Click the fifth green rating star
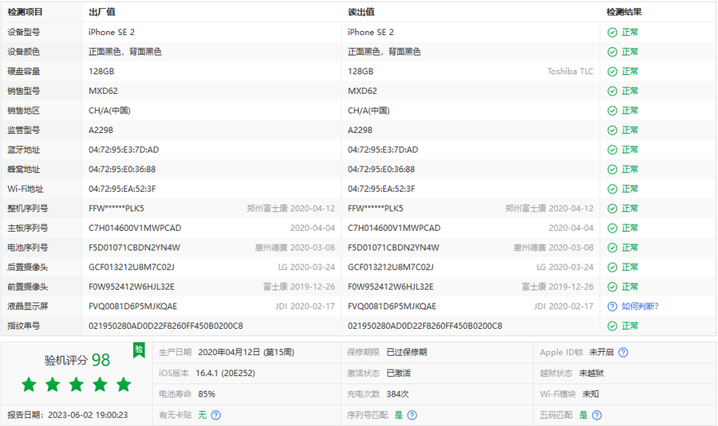718x426 pixels. point(124,385)
